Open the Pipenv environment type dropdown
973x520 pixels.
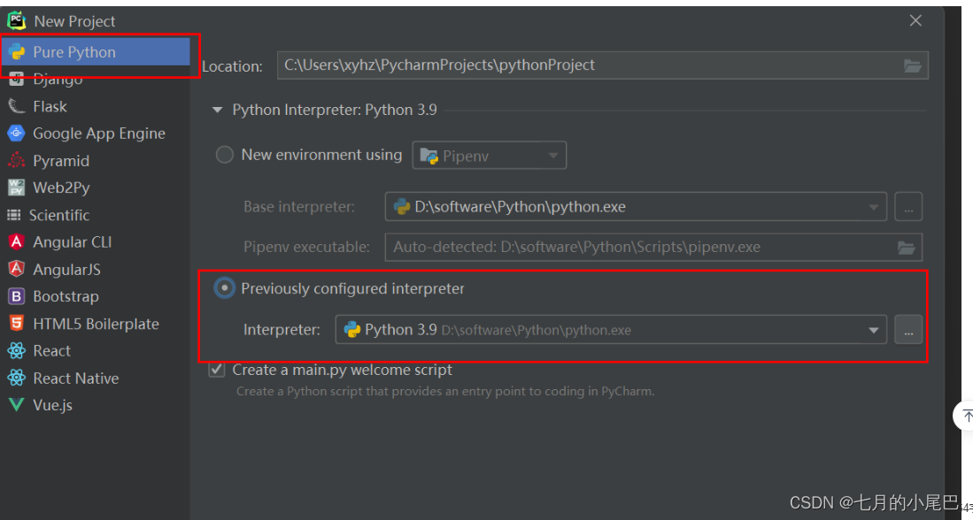tap(489, 156)
